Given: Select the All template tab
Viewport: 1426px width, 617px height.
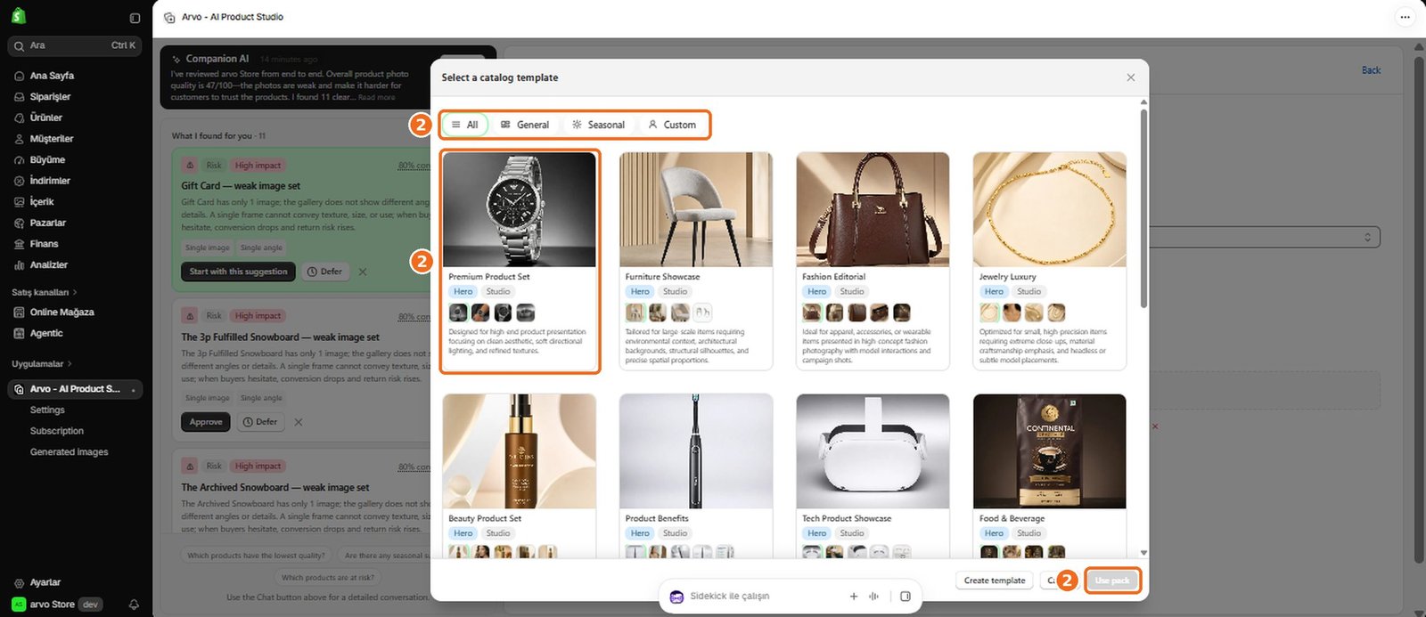Looking at the screenshot, I should click(464, 125).
